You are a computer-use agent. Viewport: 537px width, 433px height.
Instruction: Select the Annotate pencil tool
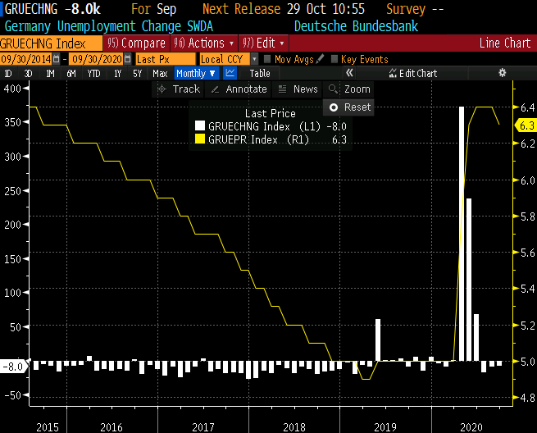pos(216,89)
